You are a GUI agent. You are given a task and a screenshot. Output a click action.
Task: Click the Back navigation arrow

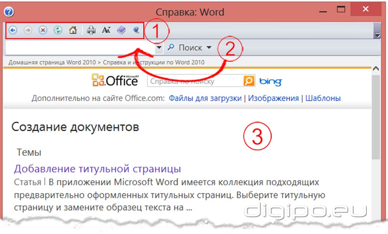pos(13,30)
